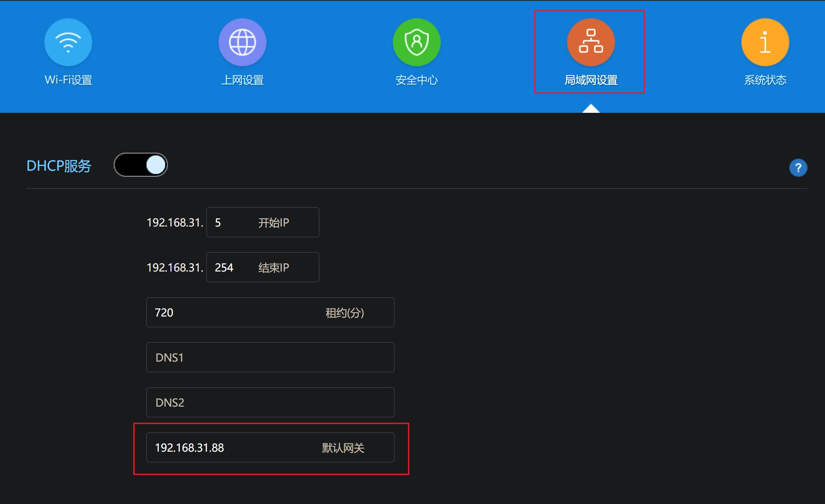This screenshot has height=504, width=825.
Task: Click the 安全中心 label
Action: 417,80
